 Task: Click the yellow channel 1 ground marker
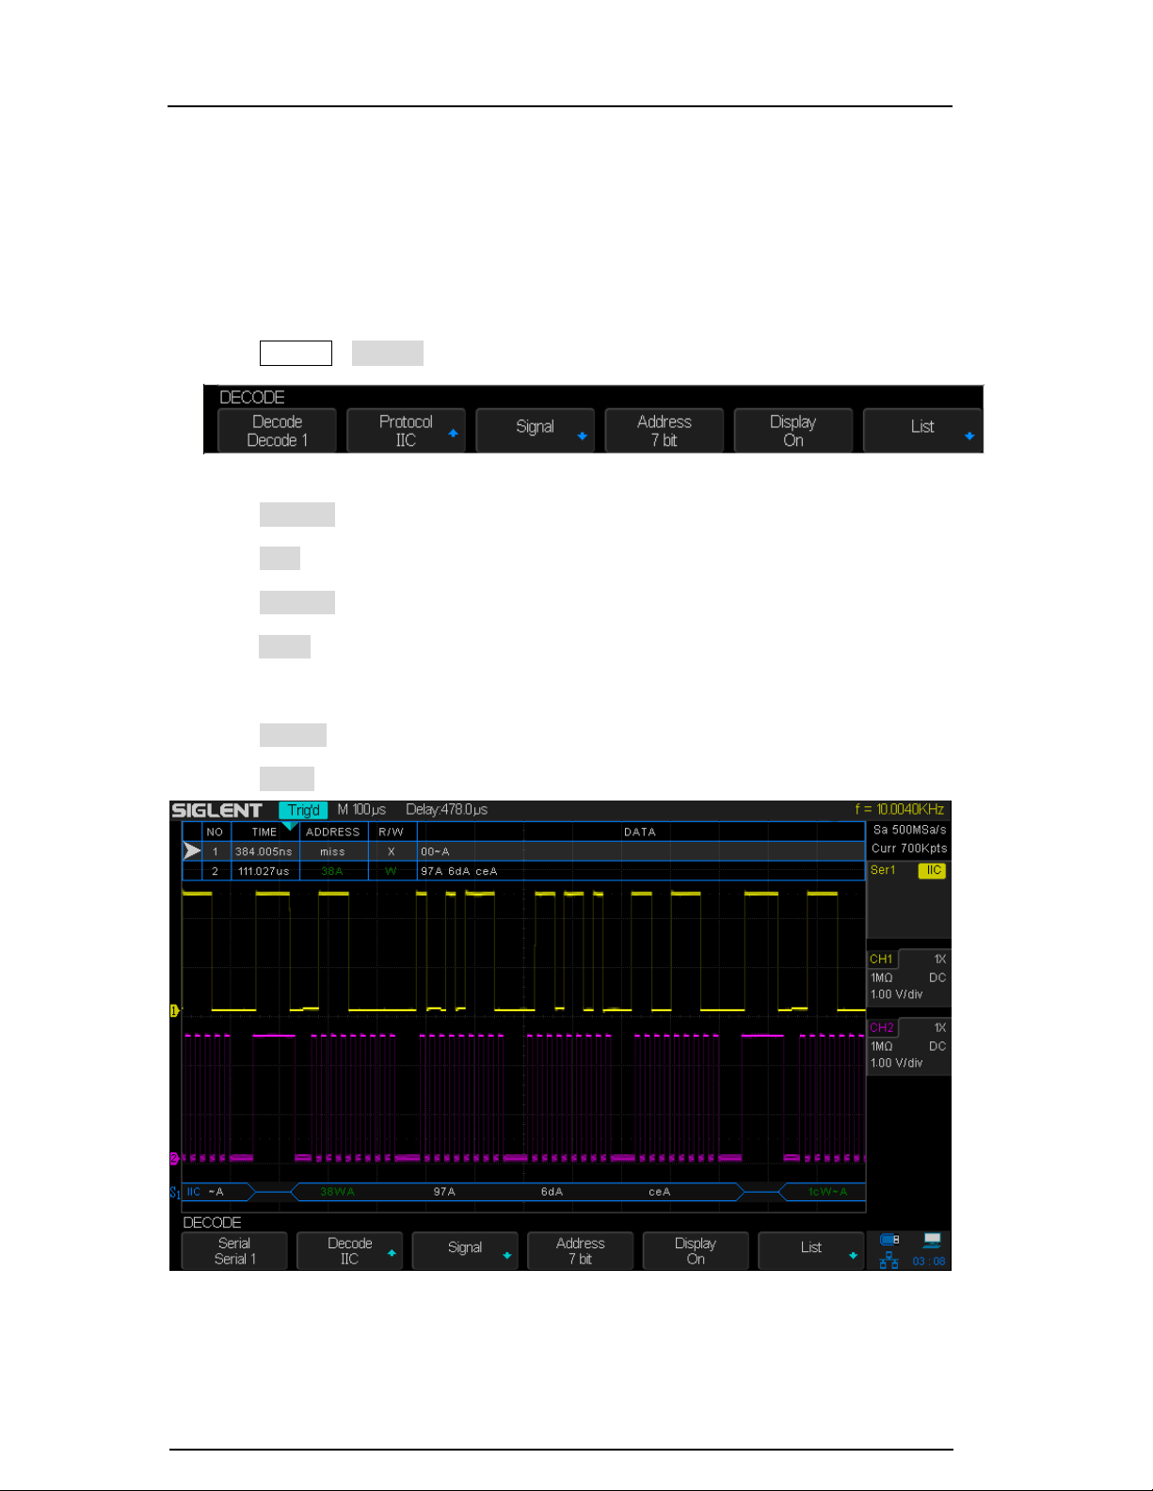(x=174, y=1010)
